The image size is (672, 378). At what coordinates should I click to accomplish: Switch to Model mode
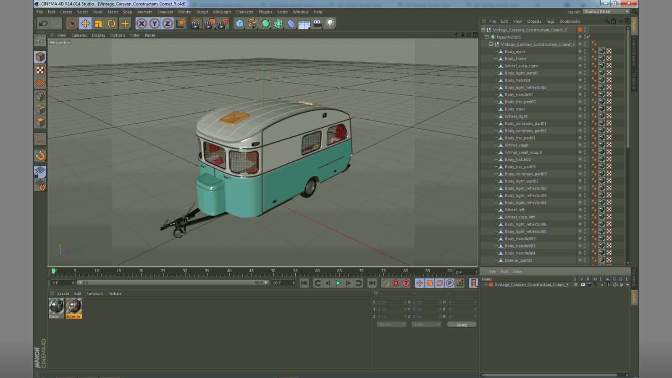(x=40, y=57)
